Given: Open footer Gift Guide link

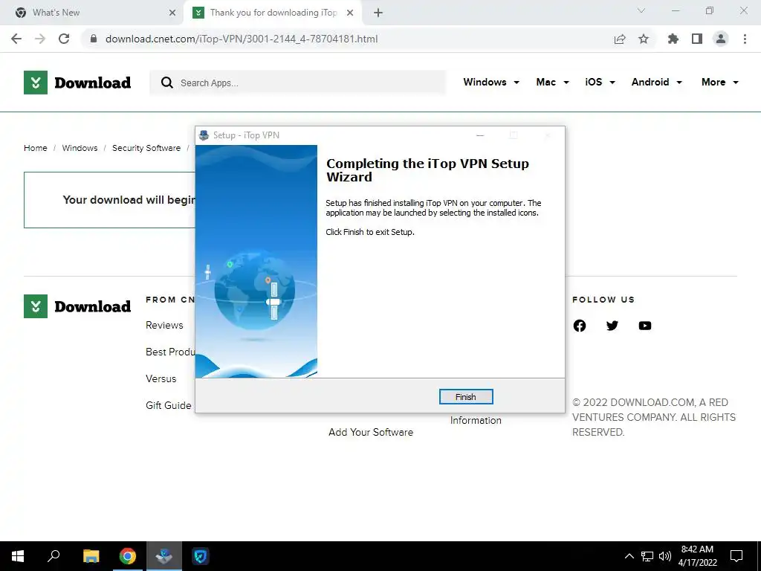Looking at the screenshot, I should tap(169, 405).
